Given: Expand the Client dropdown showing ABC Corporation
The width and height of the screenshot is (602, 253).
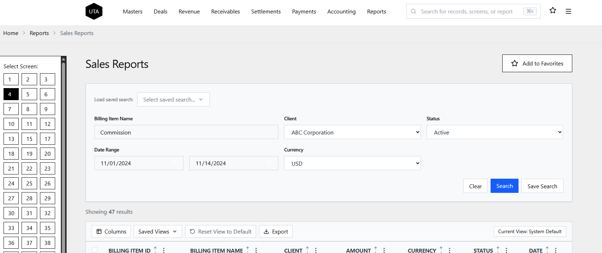Looking at the screenshot, I should coord(352,132).
